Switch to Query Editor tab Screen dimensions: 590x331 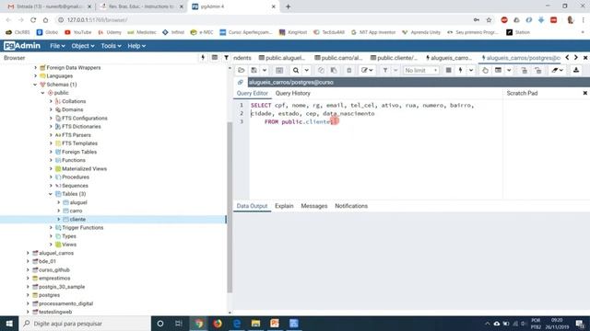(252, 93)
